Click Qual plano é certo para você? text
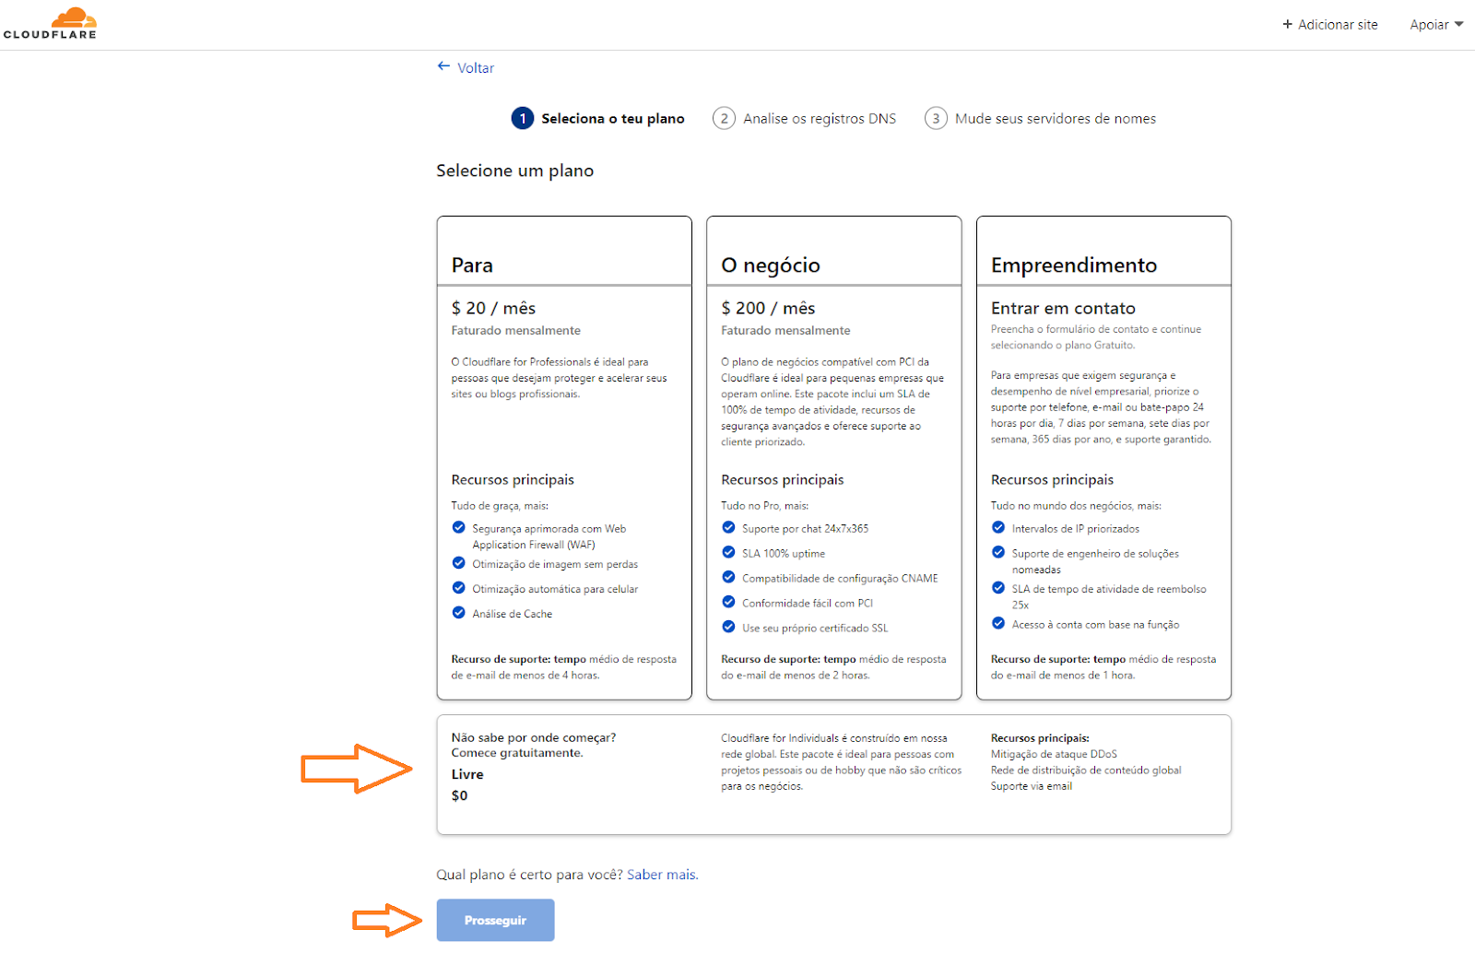 click(x=529, y=875)
